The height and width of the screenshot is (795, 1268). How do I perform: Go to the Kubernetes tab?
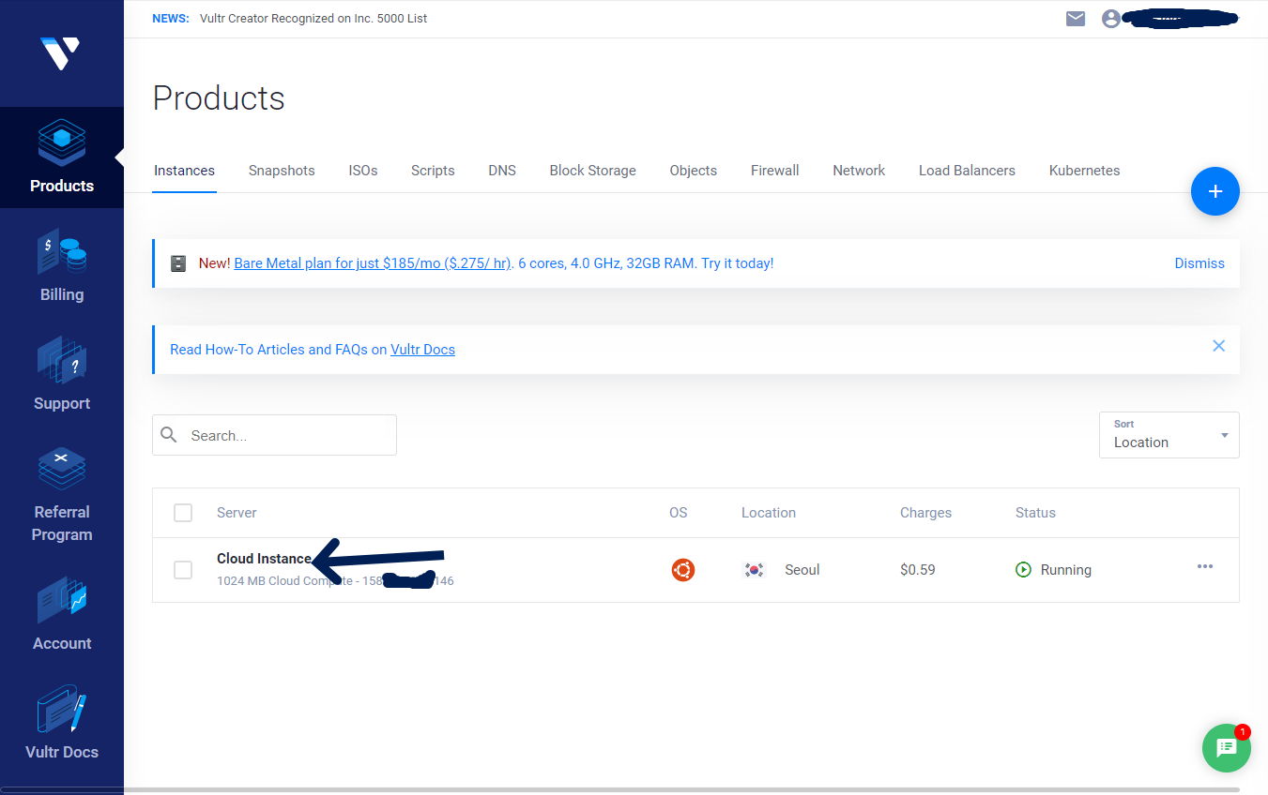(1084, 171)
